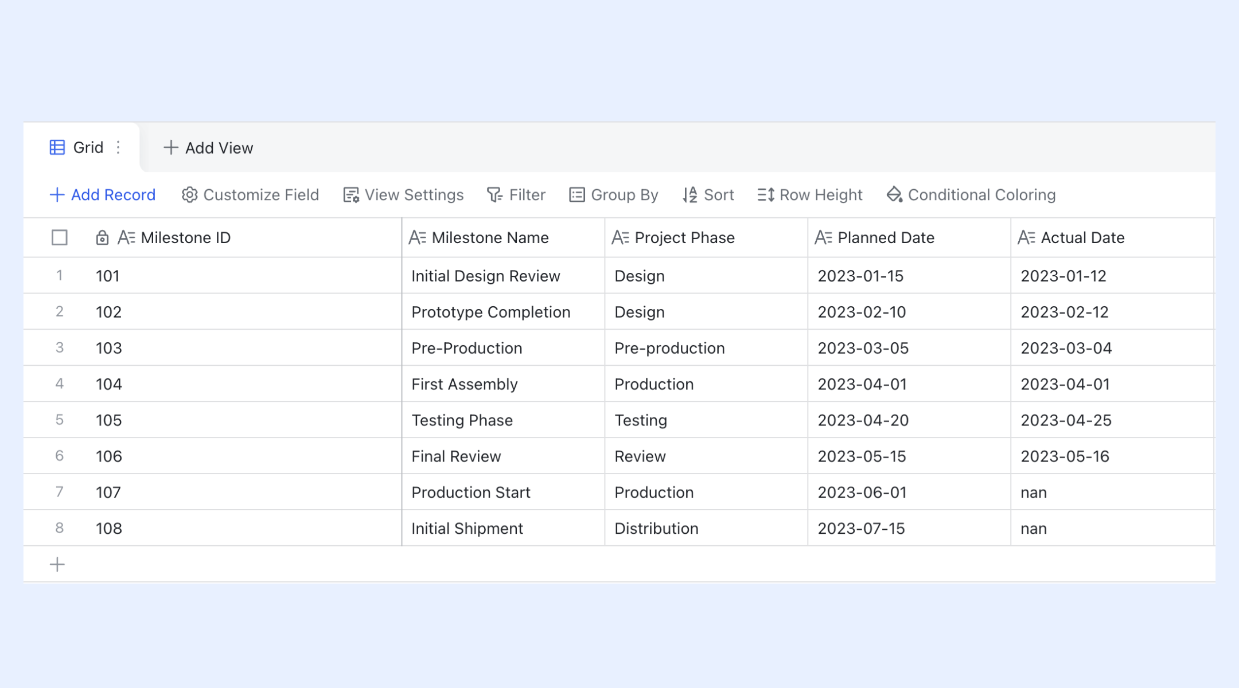
Task: Click the Testing Phase cell
Action: 504,420
